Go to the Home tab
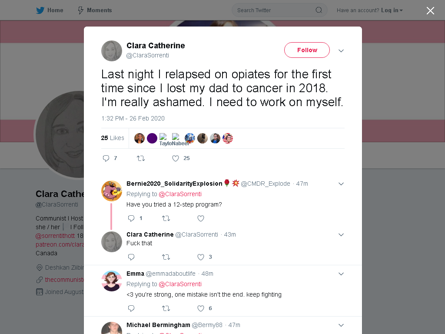445x334 pixels. [x=50, y=10]
